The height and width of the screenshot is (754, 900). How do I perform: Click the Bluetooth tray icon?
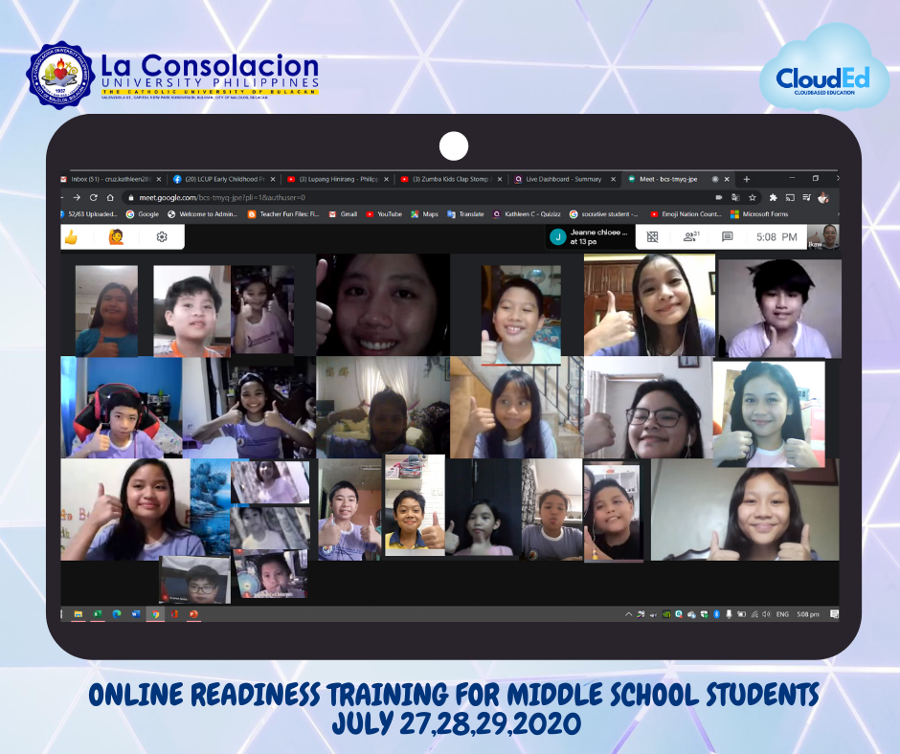click(x=716, y=614)
